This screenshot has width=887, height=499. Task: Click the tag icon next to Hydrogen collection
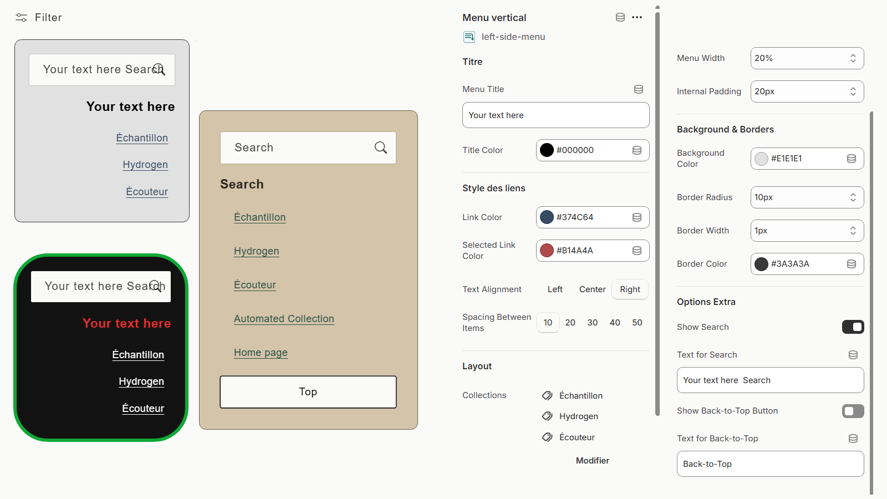pyautogui.click(x=547, y=416)
